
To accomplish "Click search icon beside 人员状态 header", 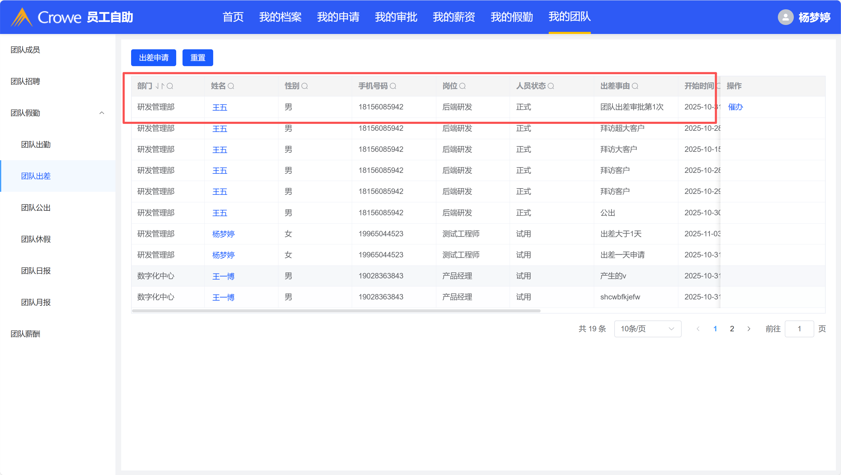I will 551,86.
